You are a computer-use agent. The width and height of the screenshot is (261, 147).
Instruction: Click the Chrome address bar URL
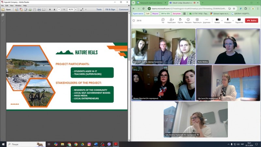coord(189,8)
